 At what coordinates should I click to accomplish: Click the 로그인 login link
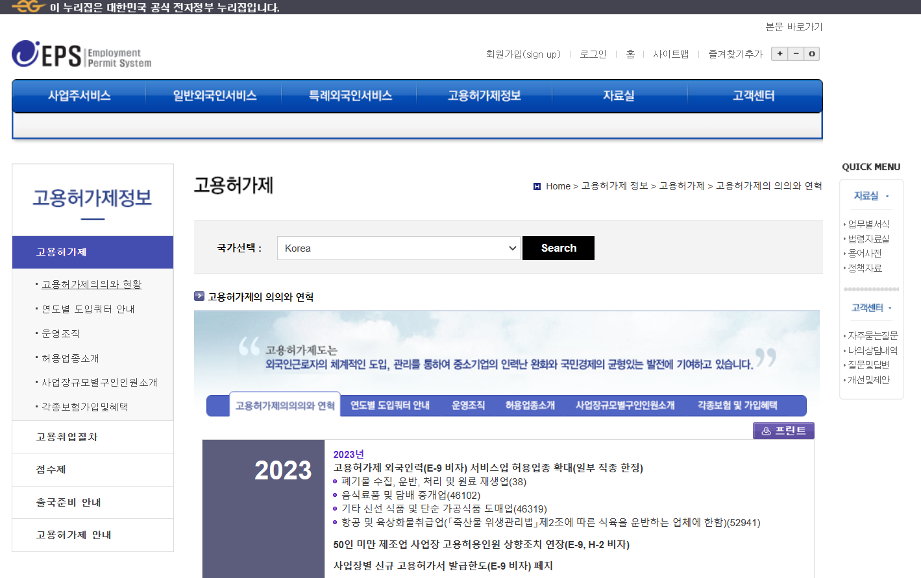click(x=593, y=54)
